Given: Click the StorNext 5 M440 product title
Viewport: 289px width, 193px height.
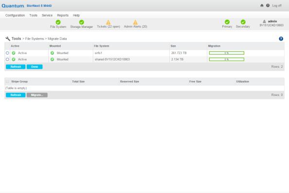Looking at the screenshot, I should tap(39, 6).
